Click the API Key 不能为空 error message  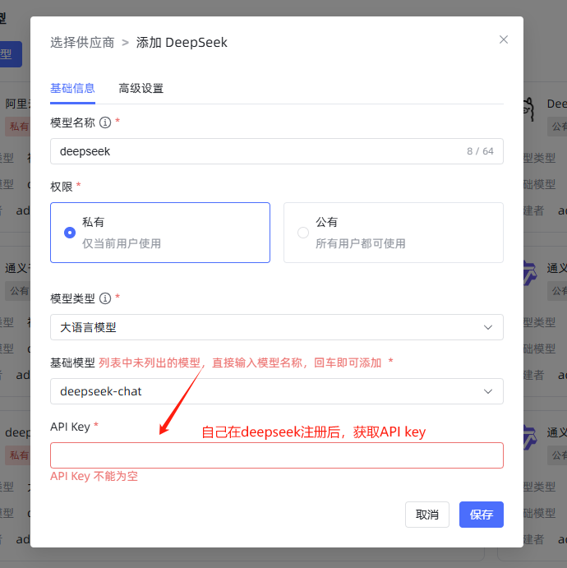point(94,476)
